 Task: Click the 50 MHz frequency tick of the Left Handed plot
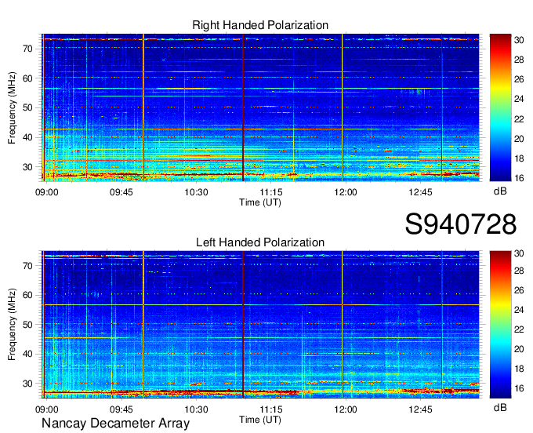pos(27,325)
